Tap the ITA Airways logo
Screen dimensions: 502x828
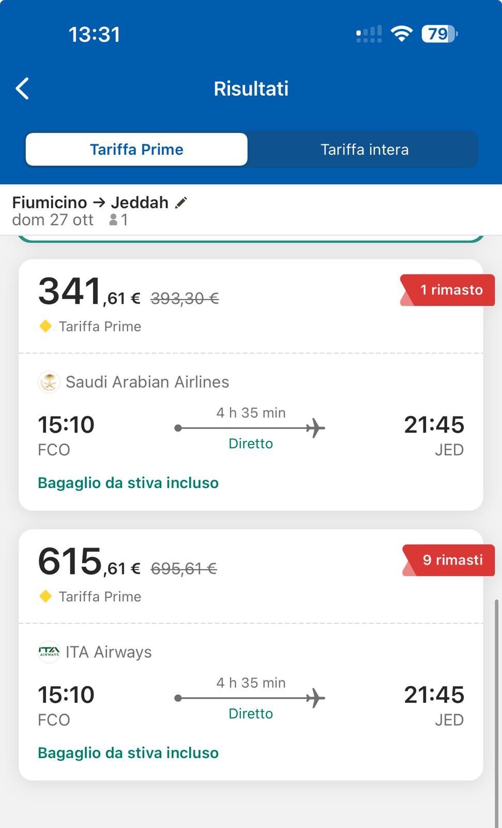(x=49, y=652)
